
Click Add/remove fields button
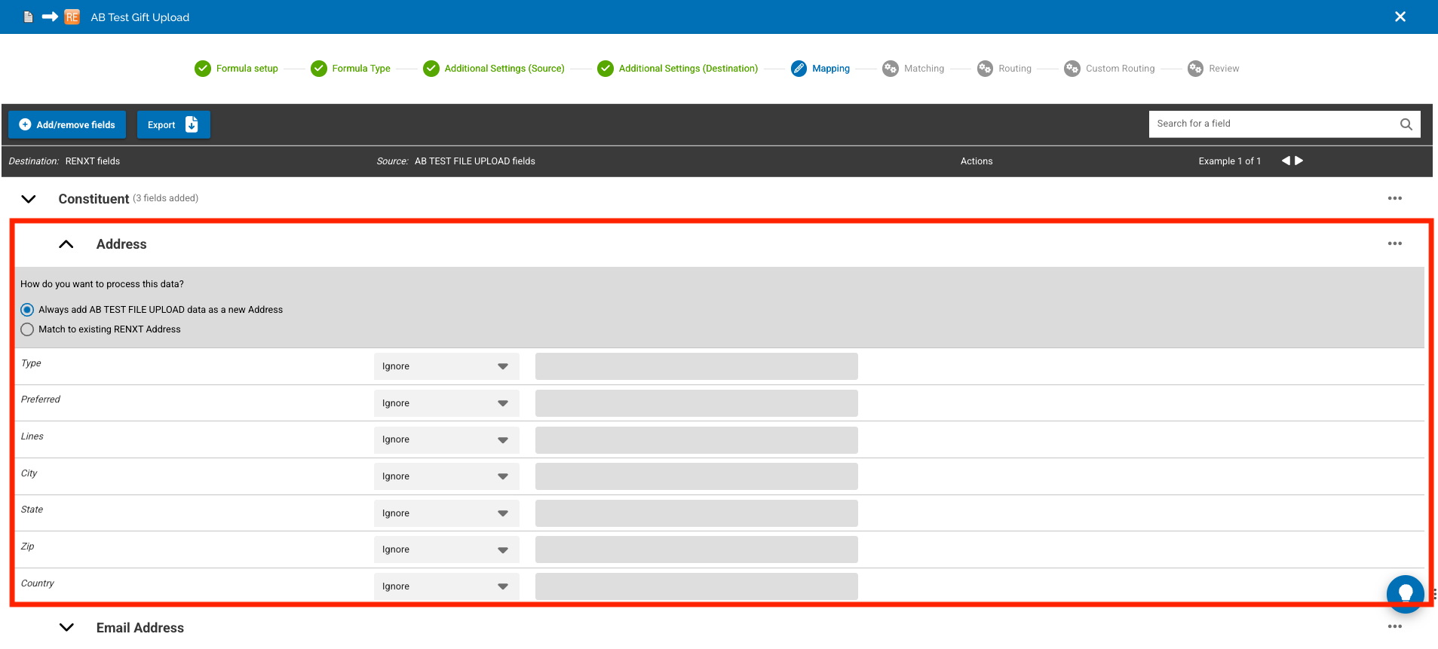click(67, 125)
